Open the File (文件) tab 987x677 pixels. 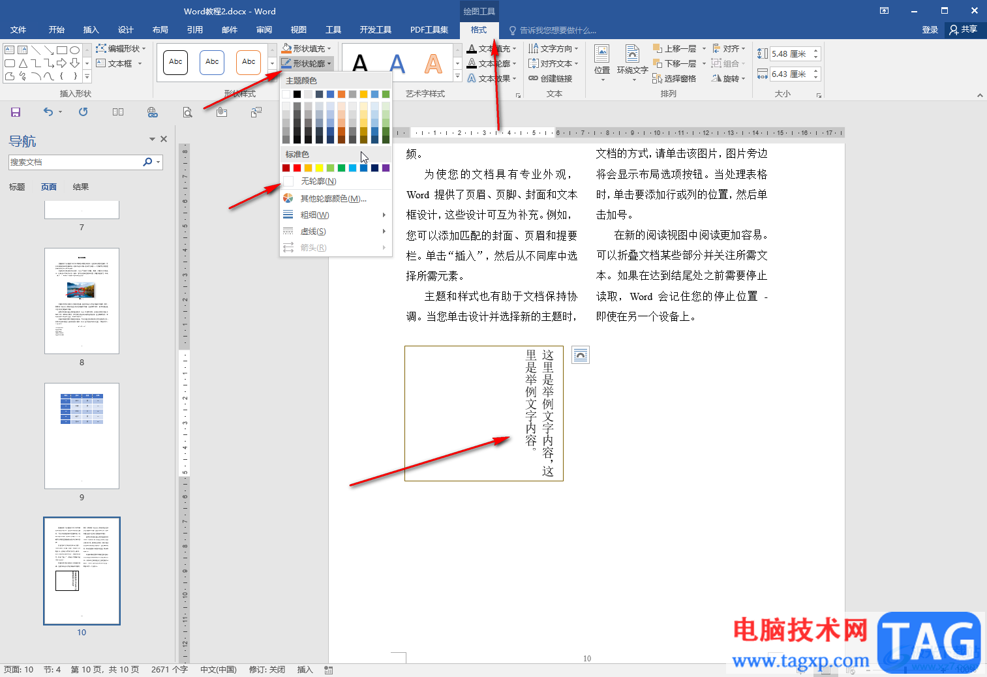click(x=18, y=30)
